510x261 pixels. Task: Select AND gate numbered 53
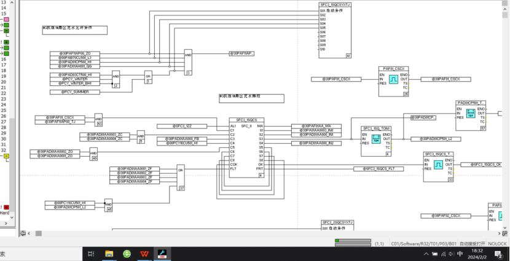(x=98, y=120)
